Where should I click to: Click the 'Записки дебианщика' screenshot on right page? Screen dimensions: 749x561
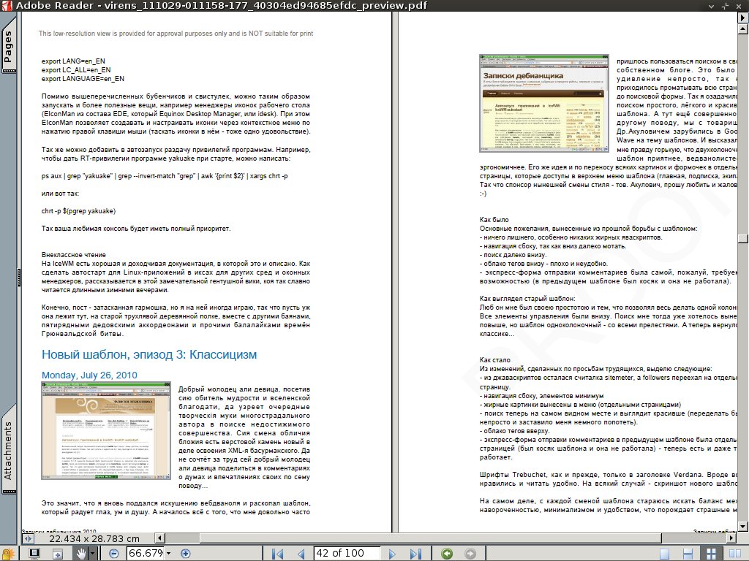coord(544,103)
